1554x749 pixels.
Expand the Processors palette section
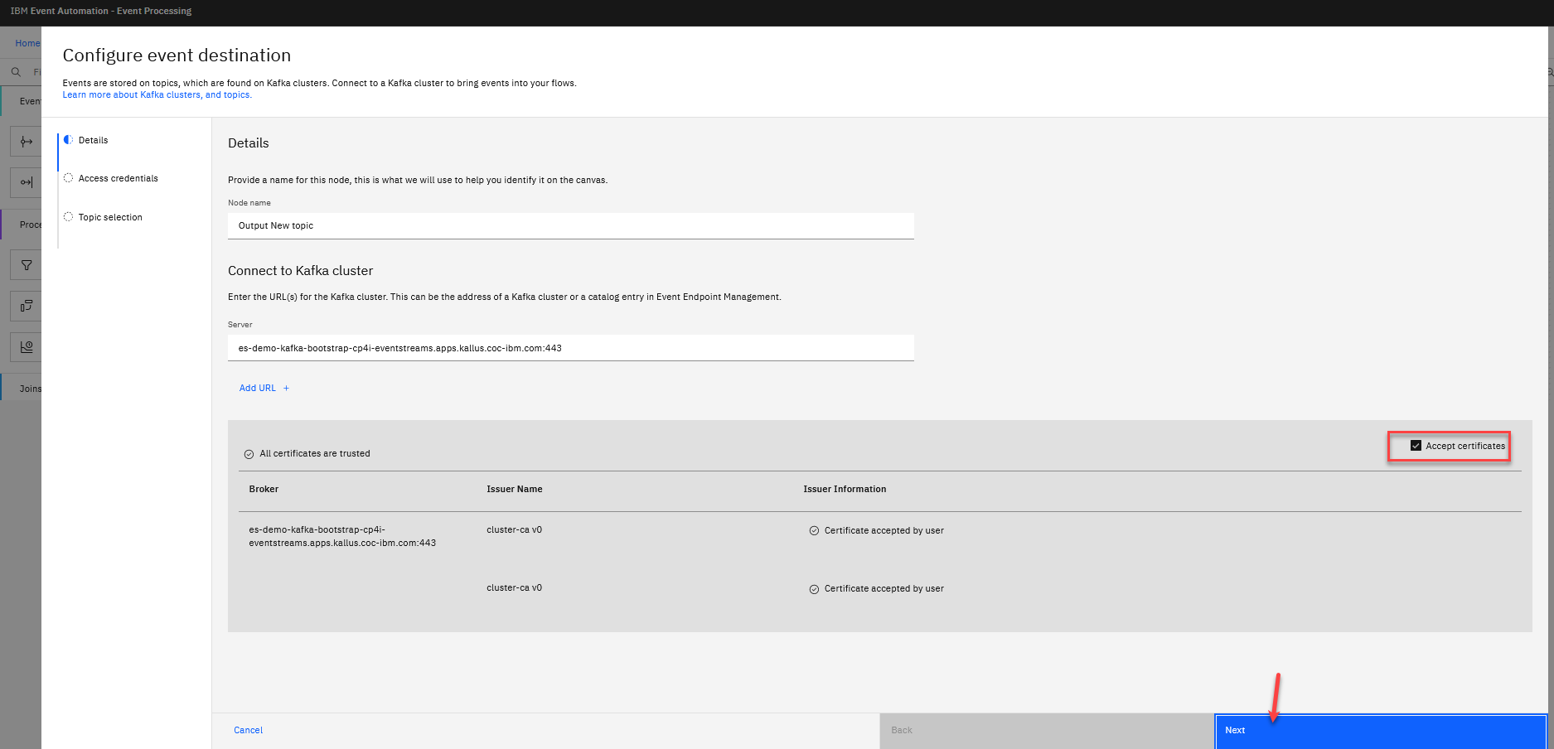[x=29, y=225]
